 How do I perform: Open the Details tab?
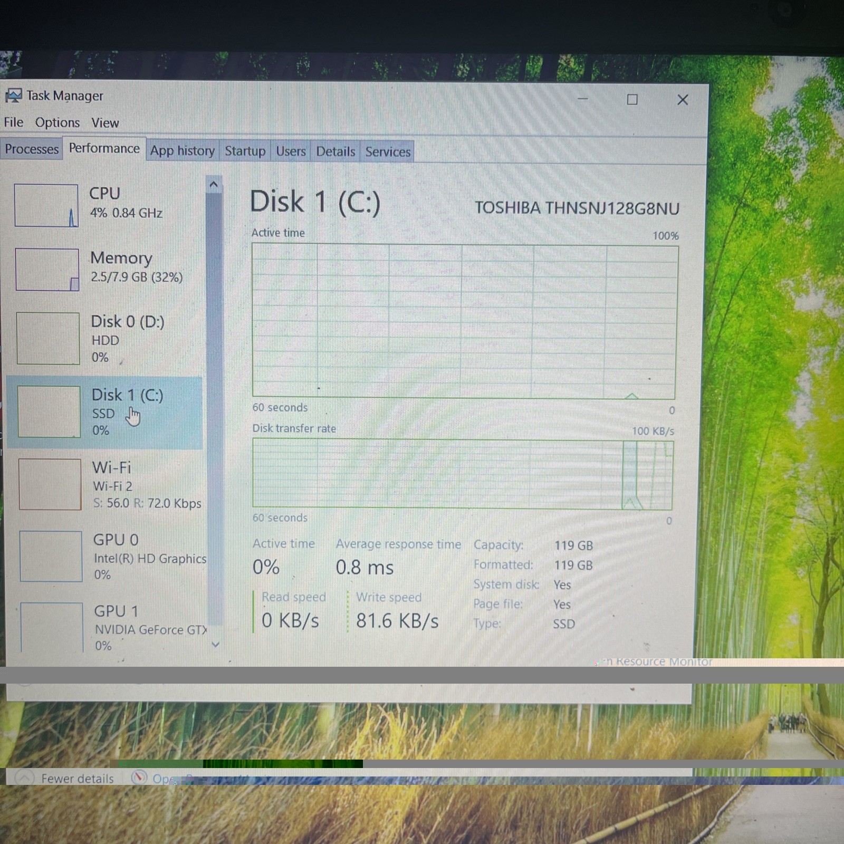pyautogui.click(x=335, y=151)
